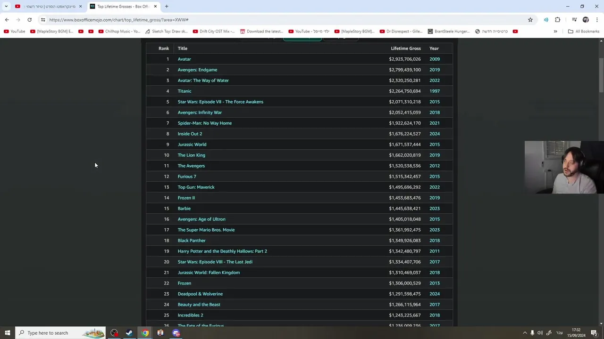This screenshot has height=339, width=604.
Task: Focus the address bar URL field
Action: click(x=283, y=20)
